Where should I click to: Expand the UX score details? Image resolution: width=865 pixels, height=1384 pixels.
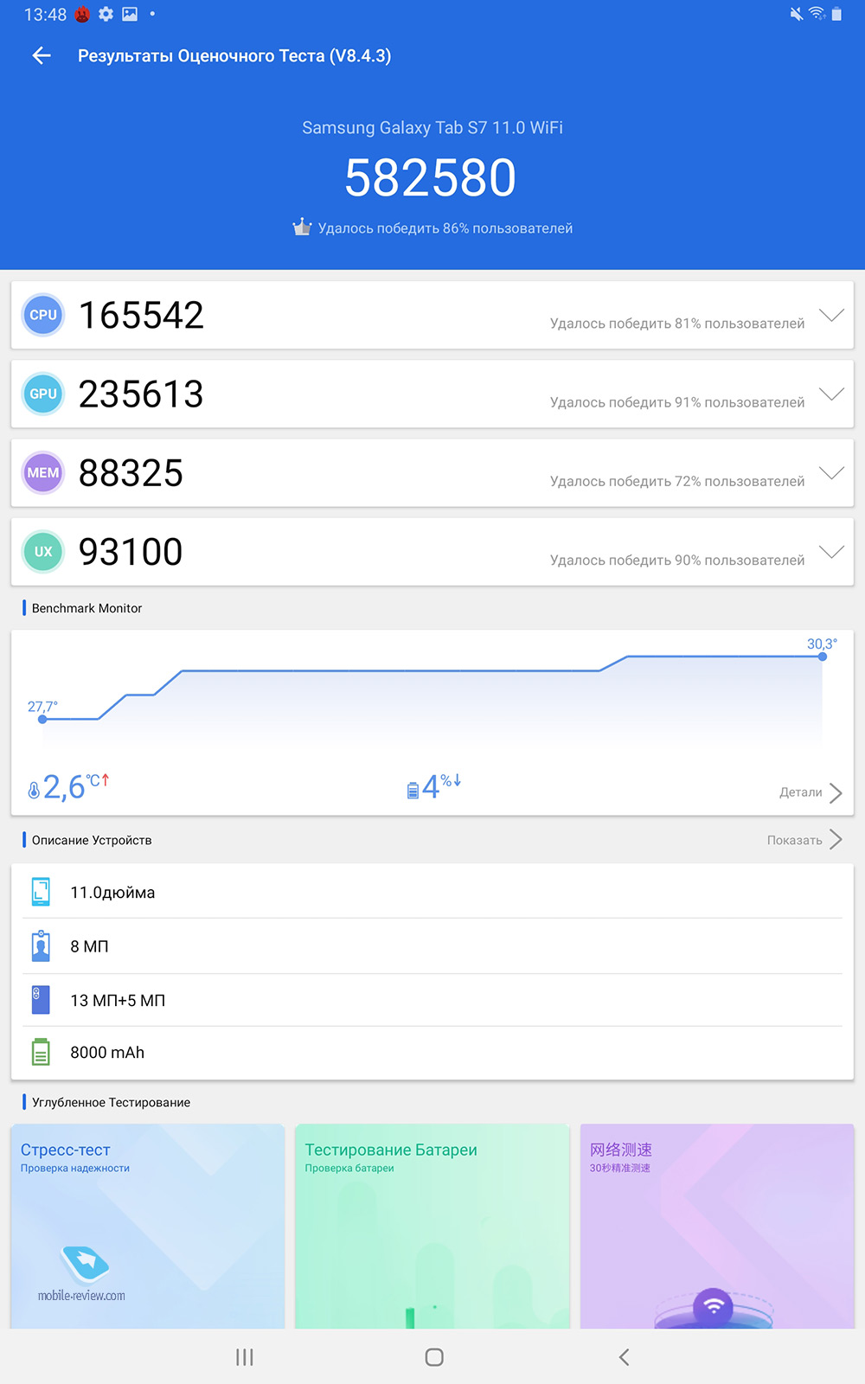(831, 552)
